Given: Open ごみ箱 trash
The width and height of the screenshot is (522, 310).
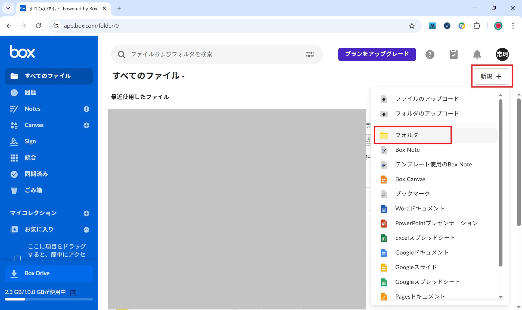Looking at the screenshot, I should tap(33, 190).
